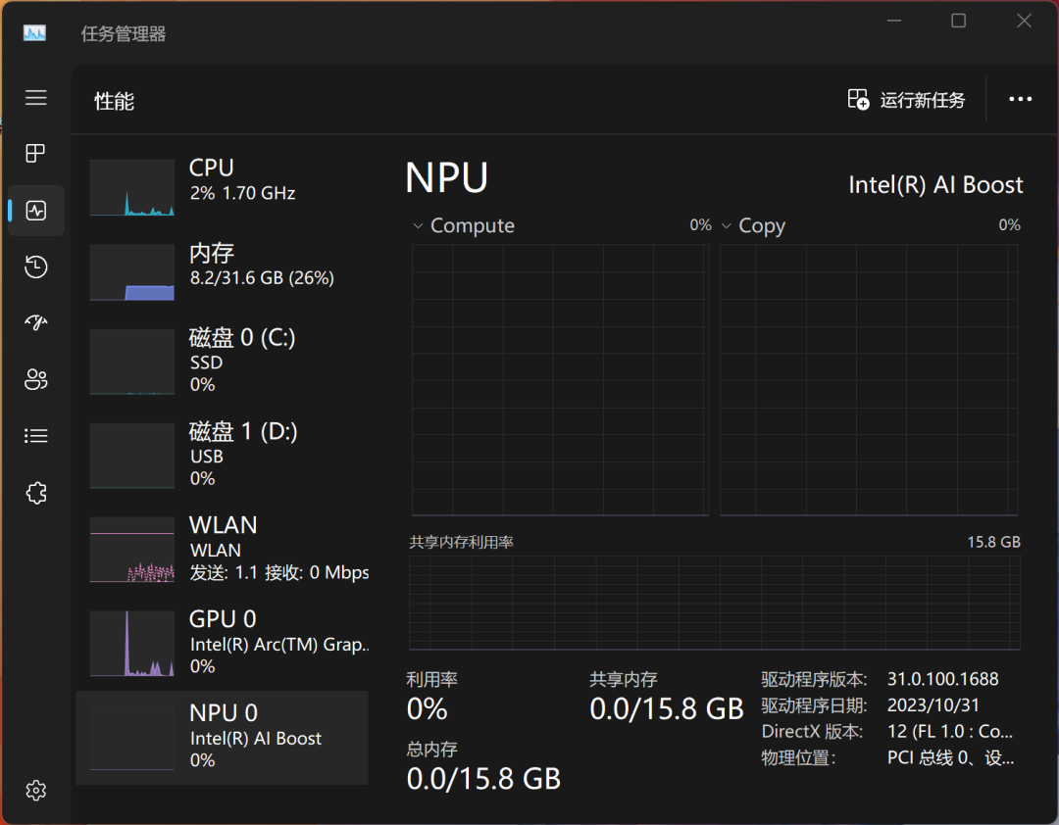Screen dimensions: 1059x825
Task: Click the CPU usage thumbnail graph
Action: click(x=131, y=188)
